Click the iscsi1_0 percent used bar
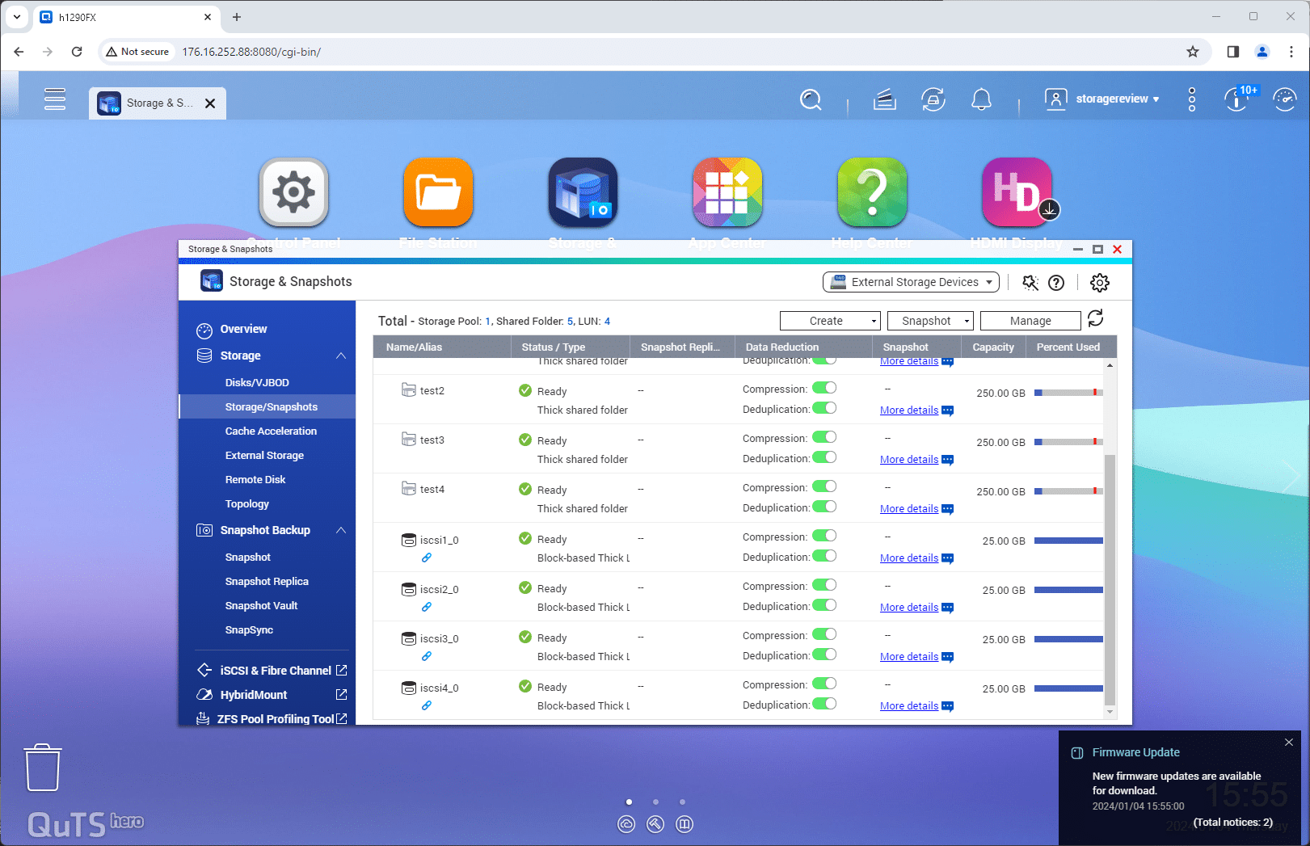The height and width of the screenshot is (846, 1310). tap(1068, 541)
